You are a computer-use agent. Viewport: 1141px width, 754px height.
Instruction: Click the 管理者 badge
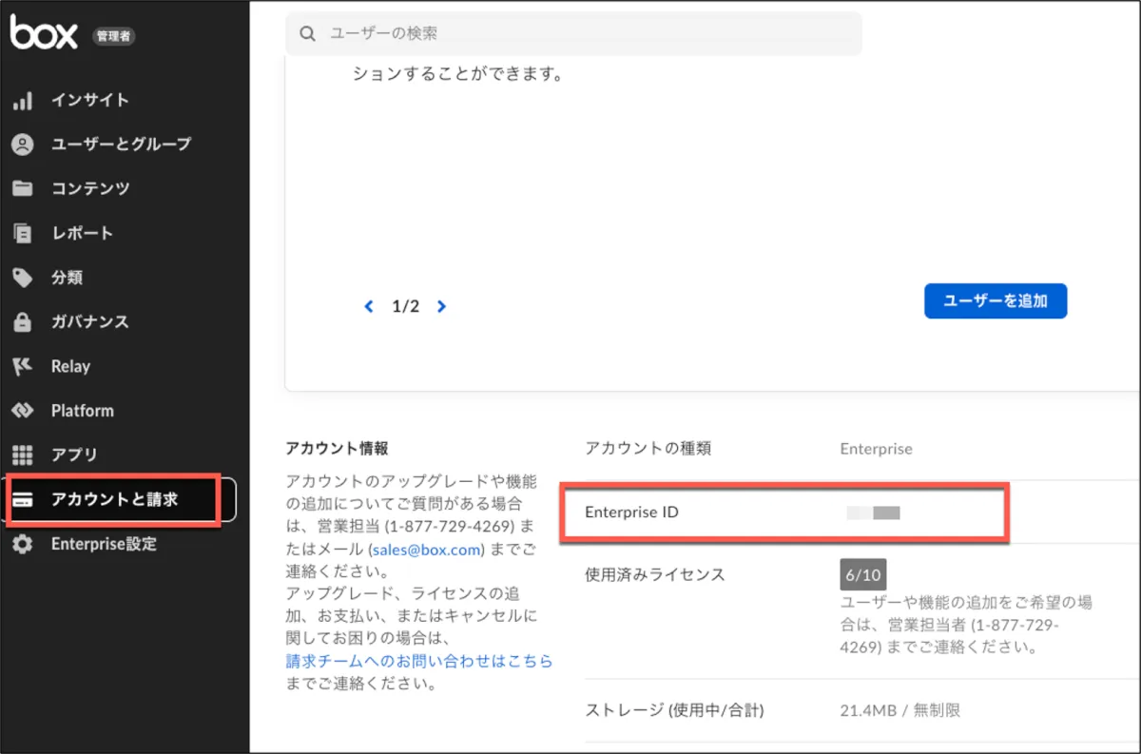tap(113, 36)
